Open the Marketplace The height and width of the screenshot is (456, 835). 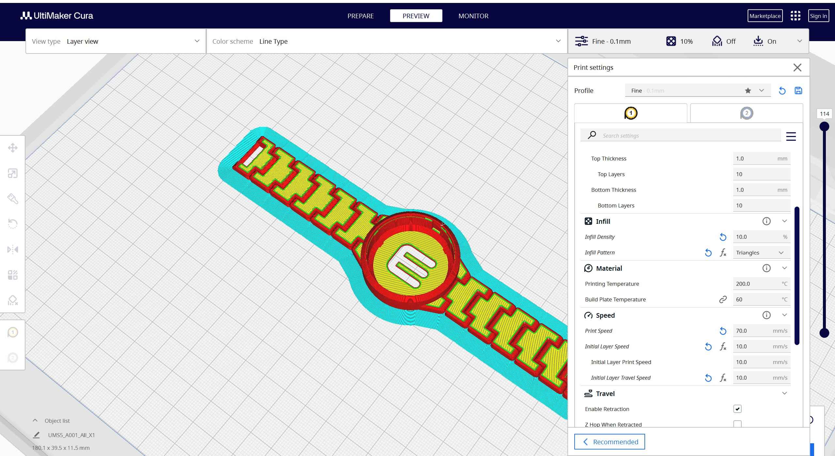765,16
